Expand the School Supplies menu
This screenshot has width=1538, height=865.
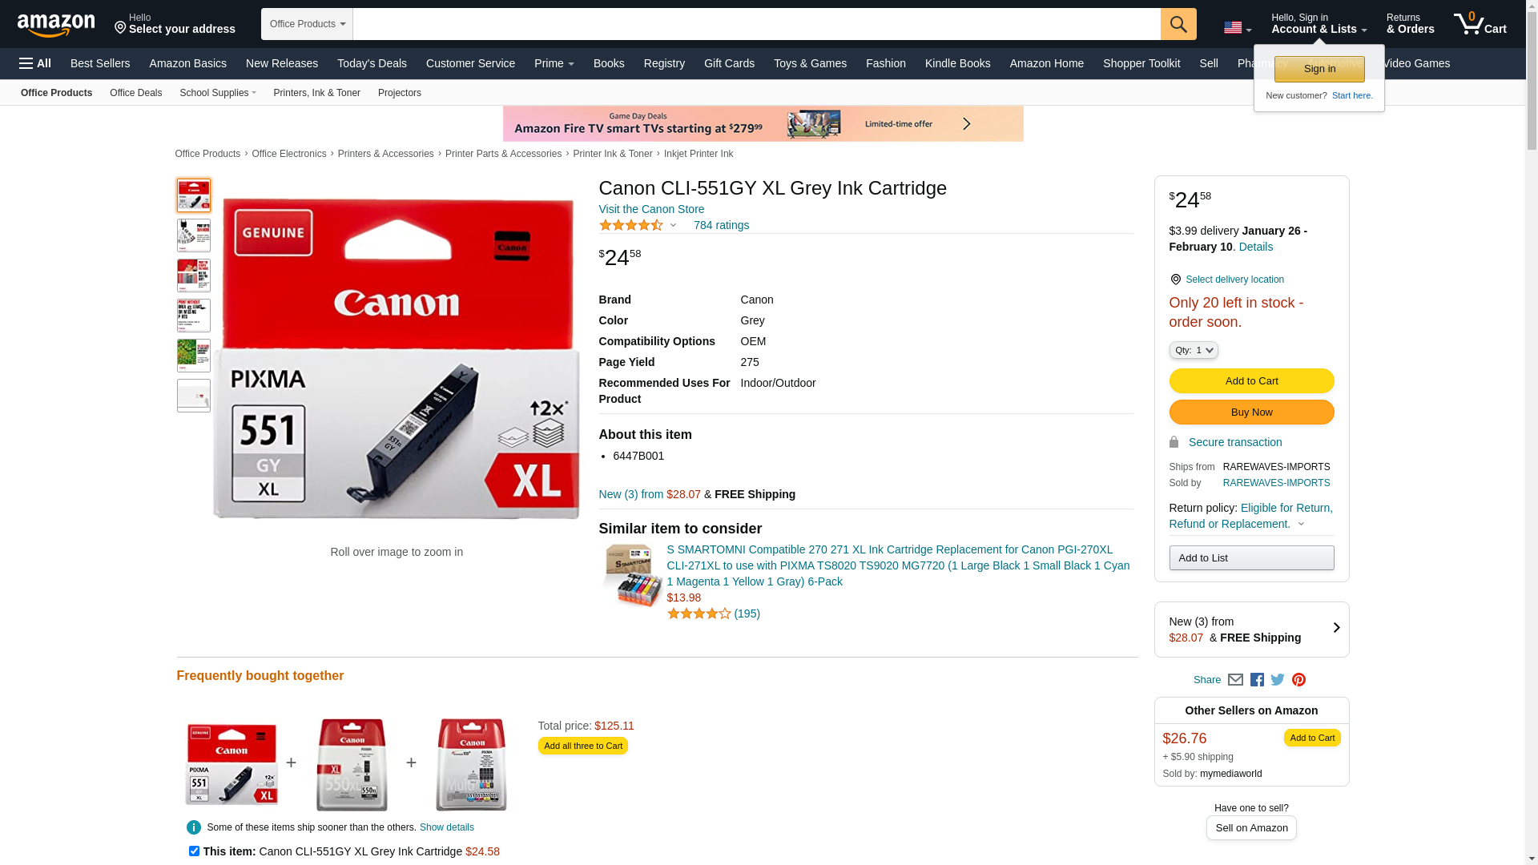click(218, 93)
